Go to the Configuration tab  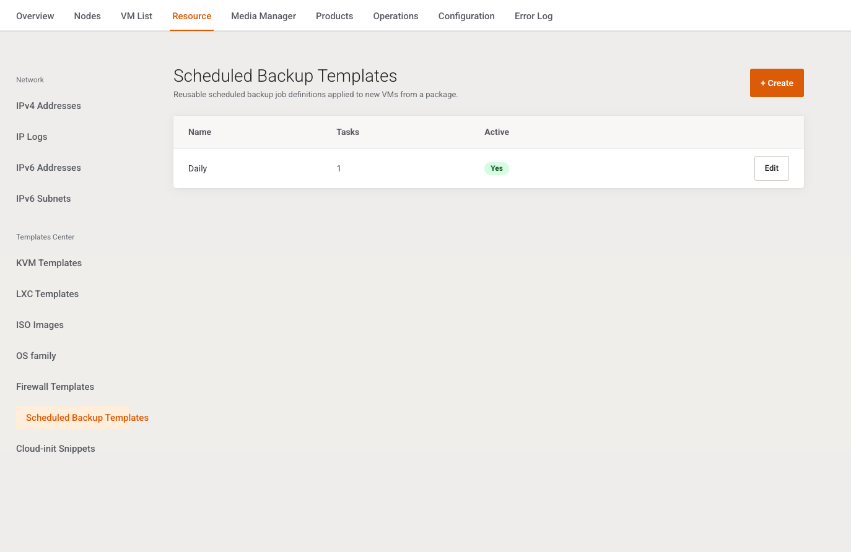466,16
